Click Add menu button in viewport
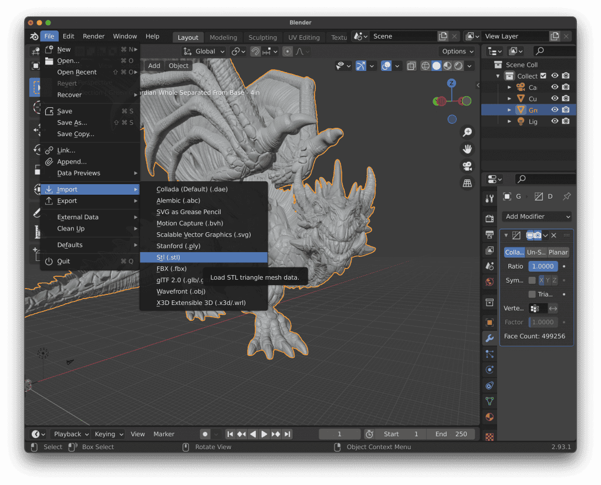Image resolution: width=601 pixels, height=485 pixels. point(154,66)
